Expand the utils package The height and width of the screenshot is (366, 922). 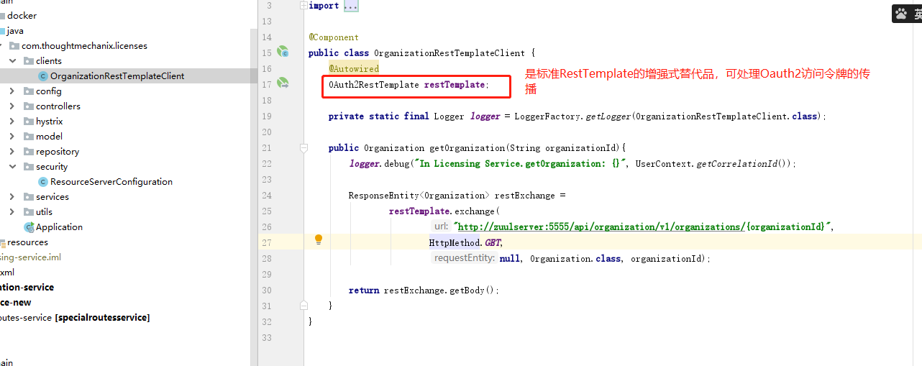pyautogui.click(x=12, y=212)
